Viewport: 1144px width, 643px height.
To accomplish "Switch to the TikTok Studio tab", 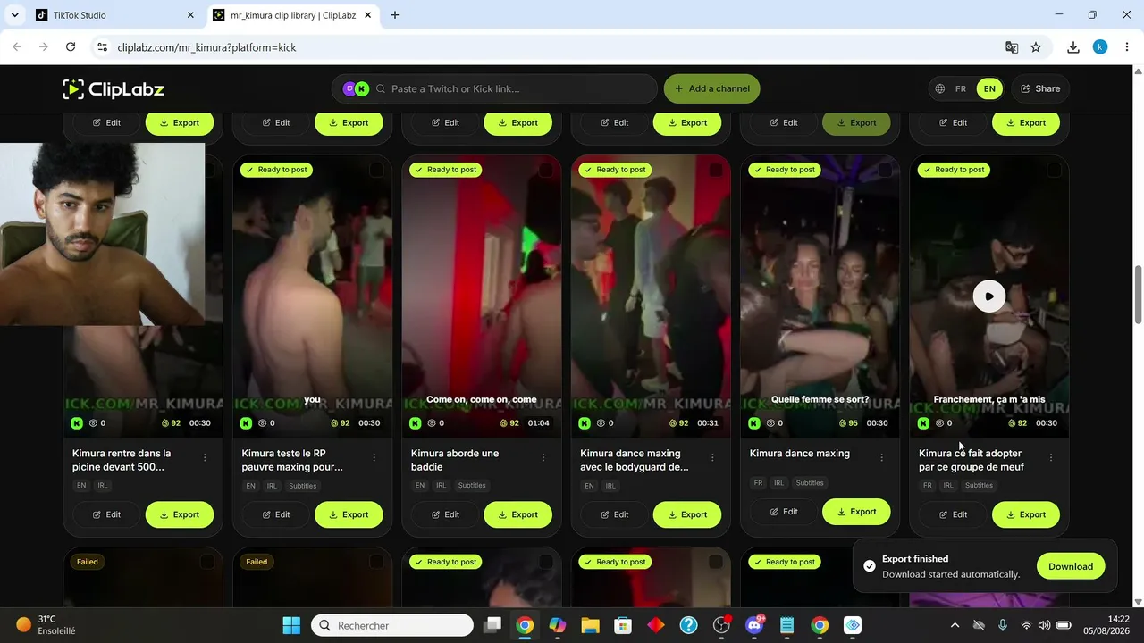I will tap(114, 15).
